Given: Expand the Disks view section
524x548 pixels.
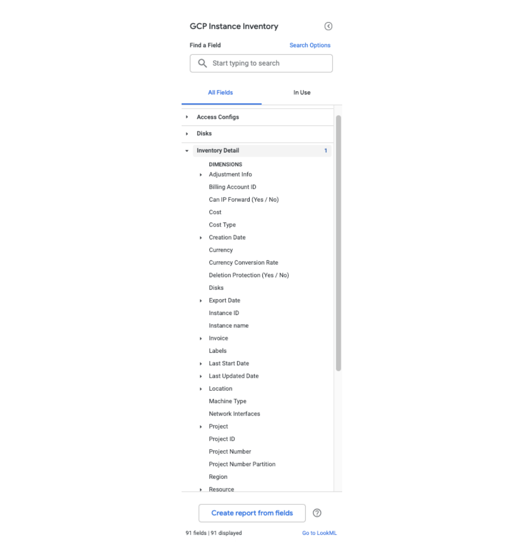Looking at the screenshot, I should pos(187,134).
